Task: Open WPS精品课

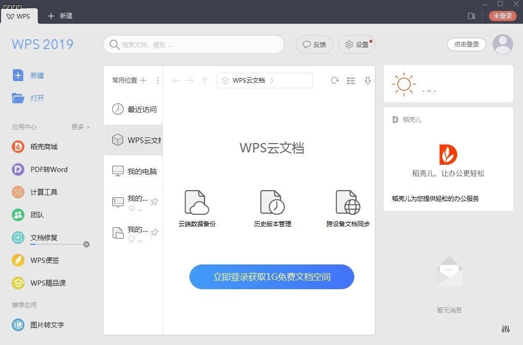Action: (x=39, y=283)
